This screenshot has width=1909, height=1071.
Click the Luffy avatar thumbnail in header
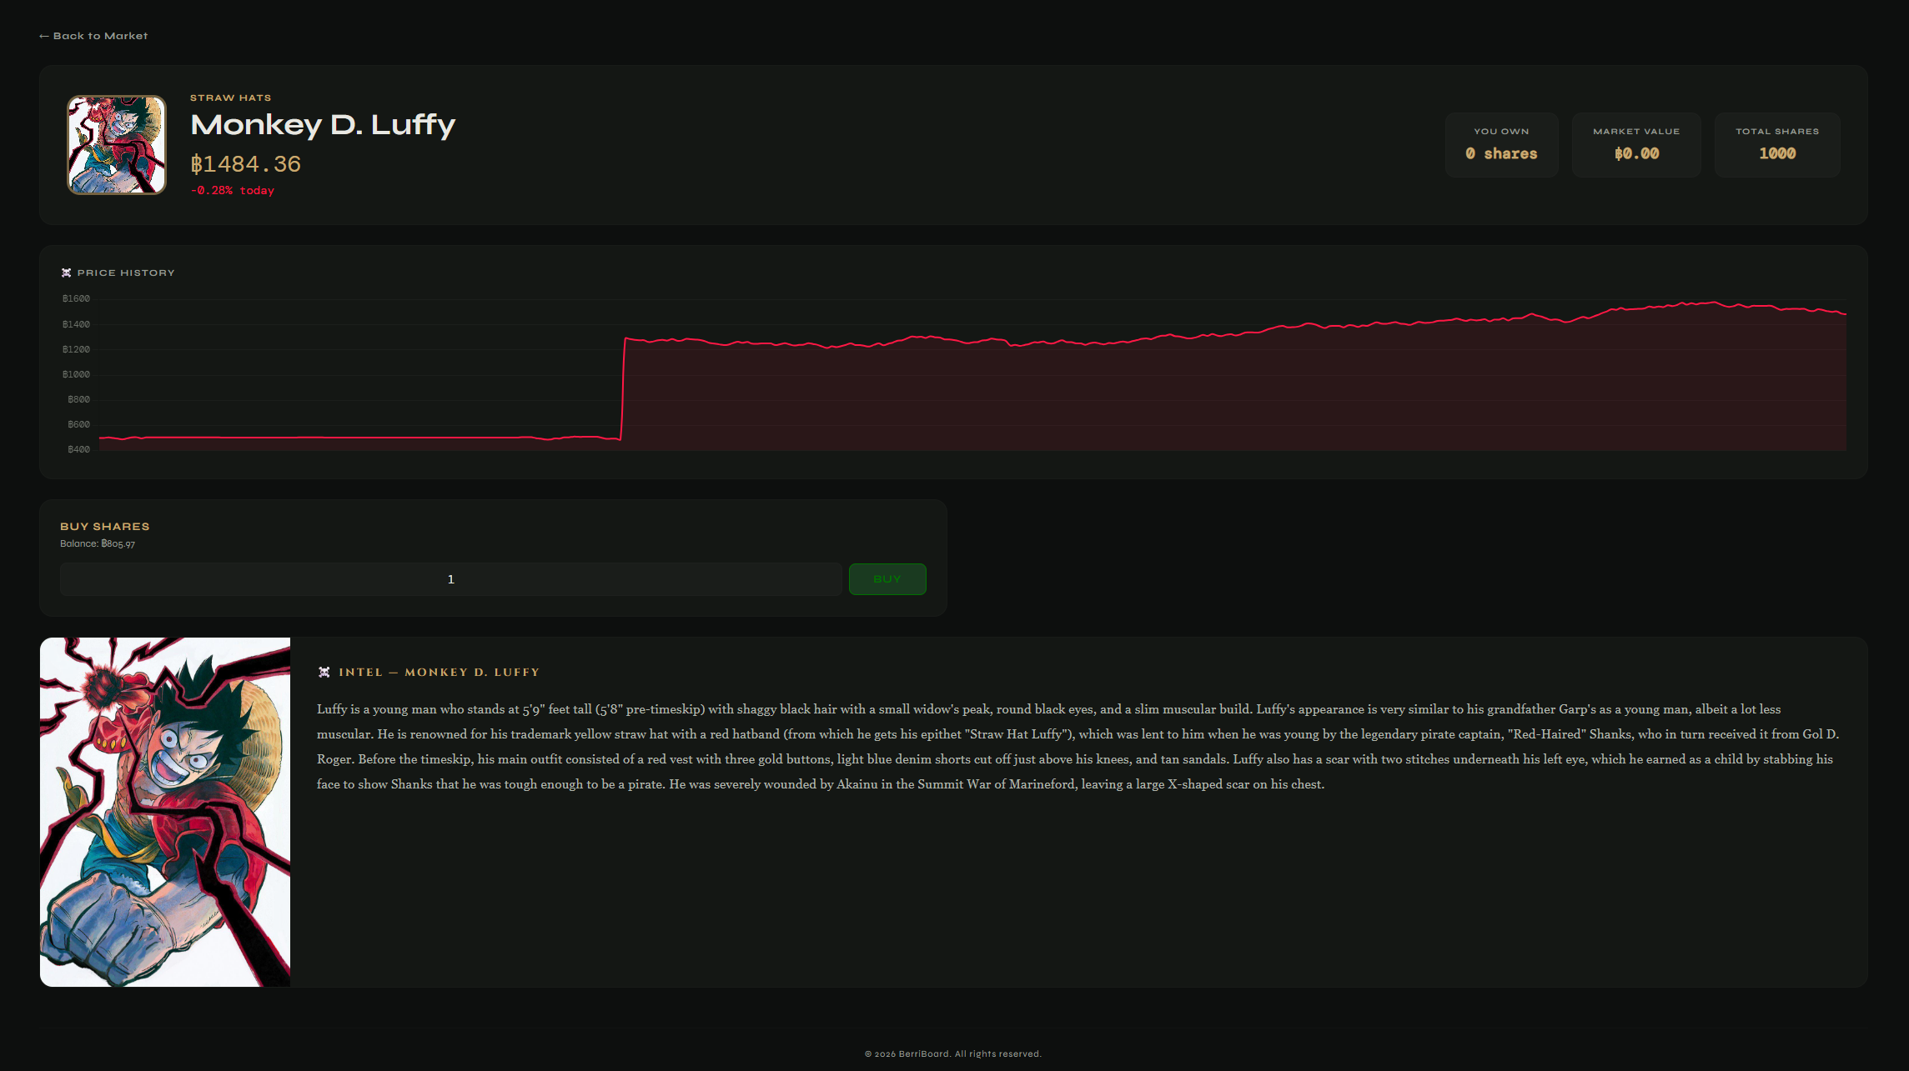coord(117,145)
